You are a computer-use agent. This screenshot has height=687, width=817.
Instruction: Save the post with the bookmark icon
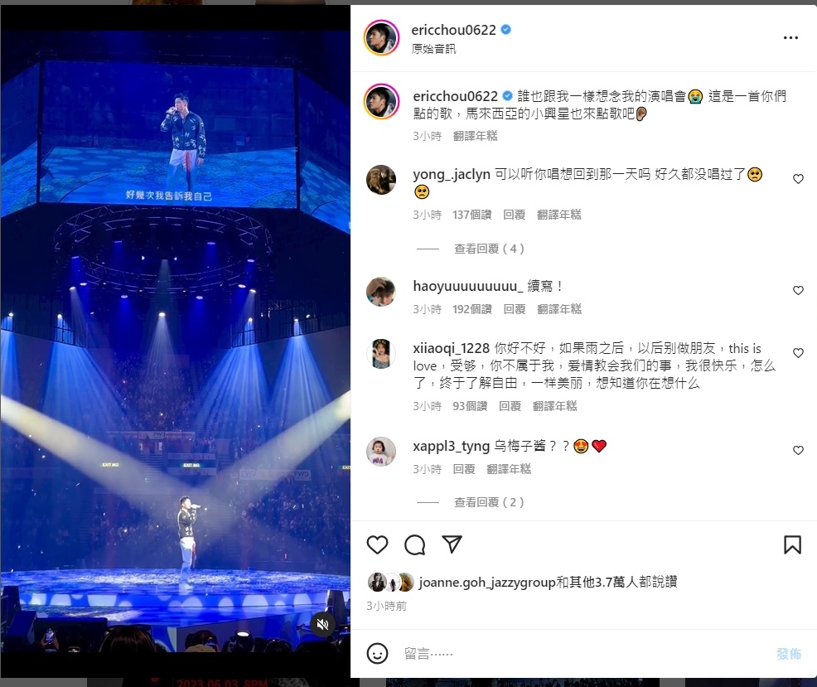coord(792,544)
